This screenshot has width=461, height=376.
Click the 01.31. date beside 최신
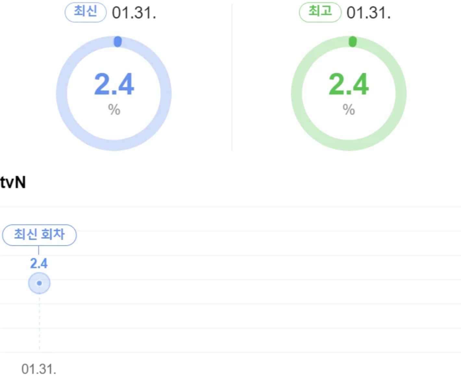coord(134,13)
